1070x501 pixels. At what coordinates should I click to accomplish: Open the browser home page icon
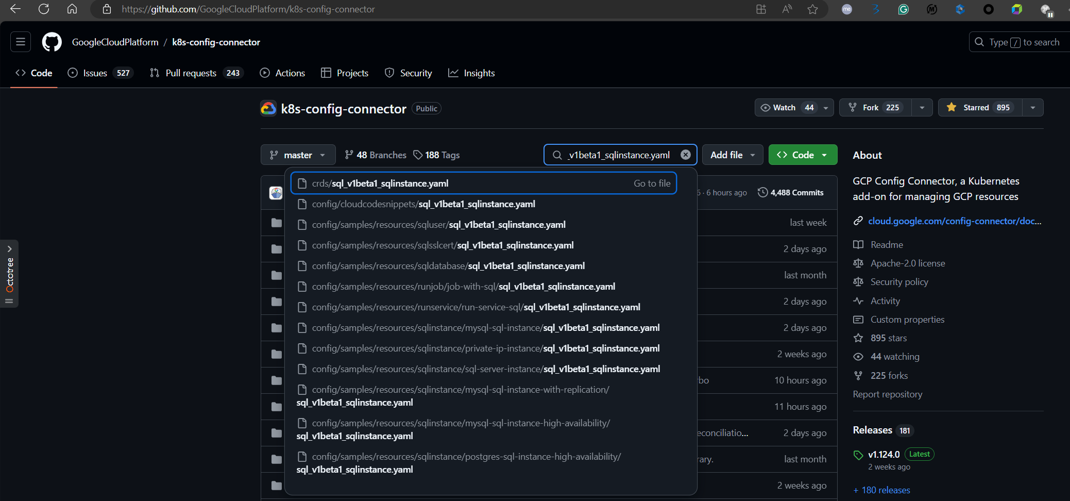pyautogui.click(x=72, y=9)
